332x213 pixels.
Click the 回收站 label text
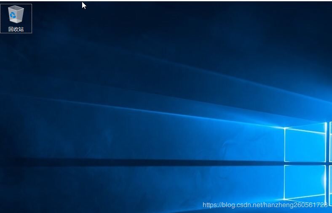click(x=16, y=29)
